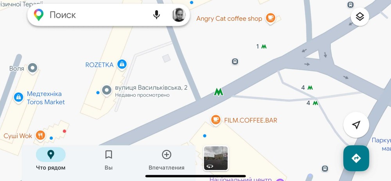Open the Street View thumbnail
The height and width of the screenshot is (181, 391).
(x=216, y=158)
